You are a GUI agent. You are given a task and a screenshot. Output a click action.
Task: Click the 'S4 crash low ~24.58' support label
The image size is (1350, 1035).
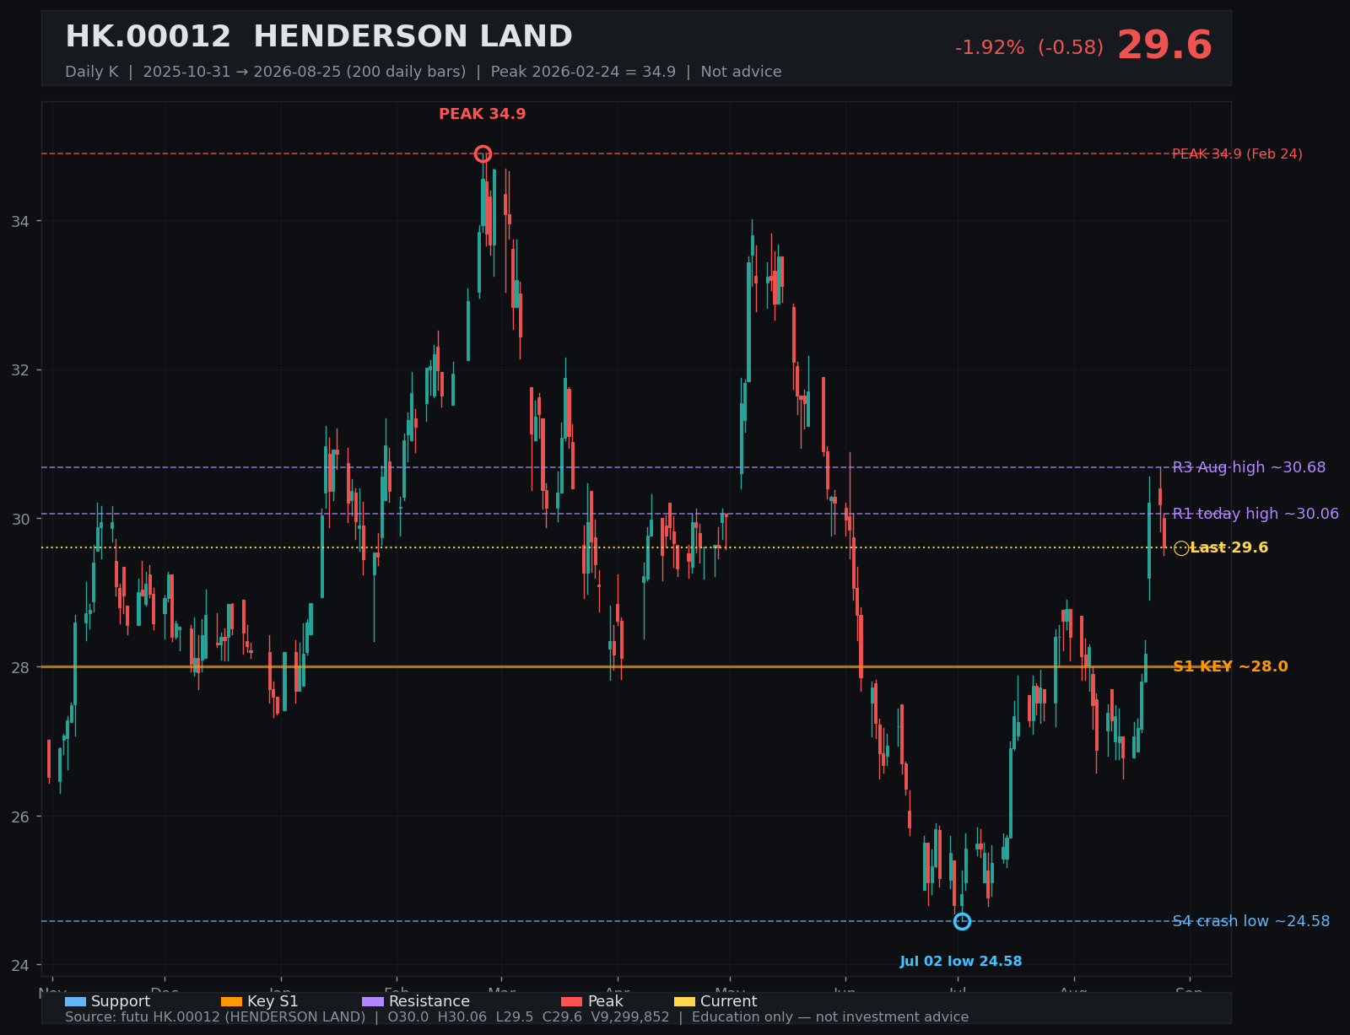pos(1251,921)
